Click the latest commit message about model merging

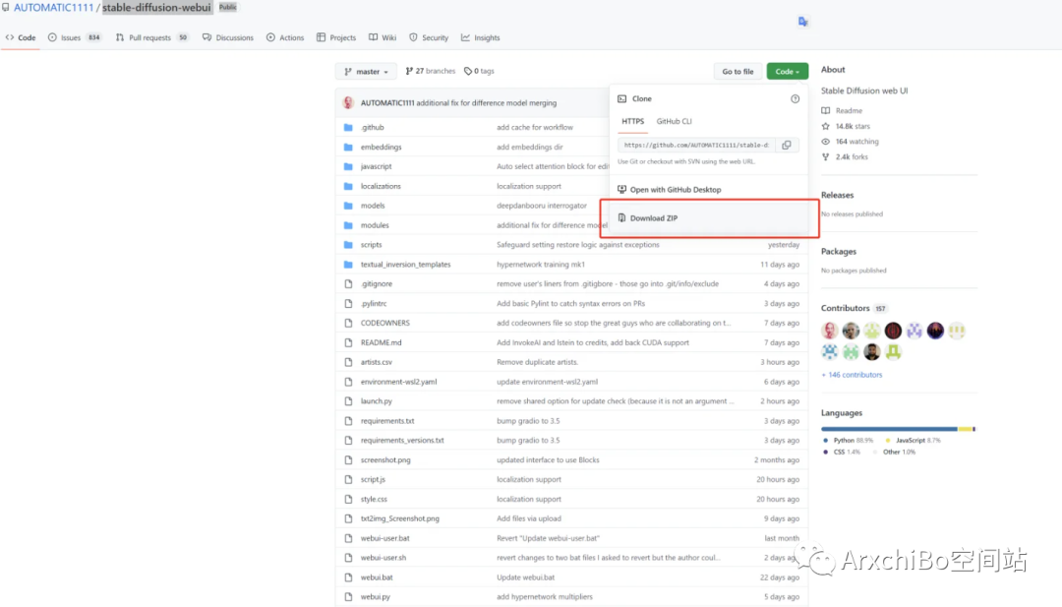tap(487, 103)
